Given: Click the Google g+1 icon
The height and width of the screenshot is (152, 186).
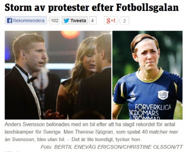Looking at the screenshot, I should 111,21.
